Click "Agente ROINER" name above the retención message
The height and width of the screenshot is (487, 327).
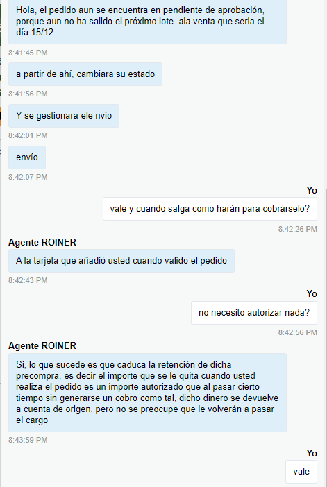(42, 345)
